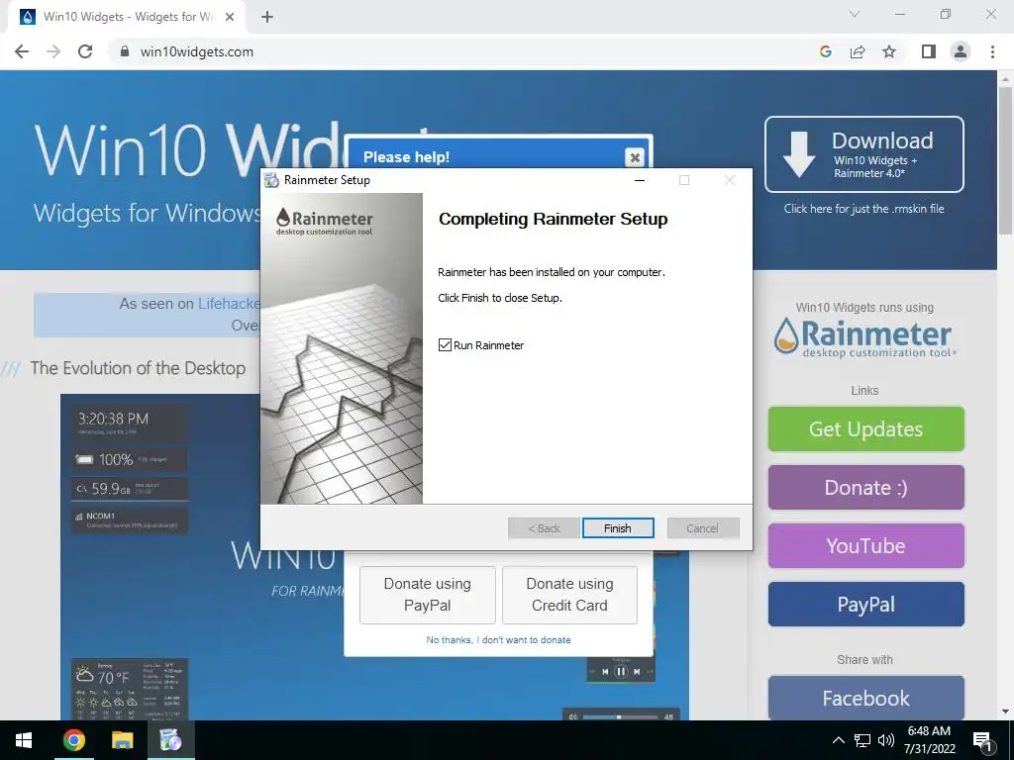Close the Please help! donation popup
The height and width of the screenshot is (760, 1014).
(x=635, y=157)
